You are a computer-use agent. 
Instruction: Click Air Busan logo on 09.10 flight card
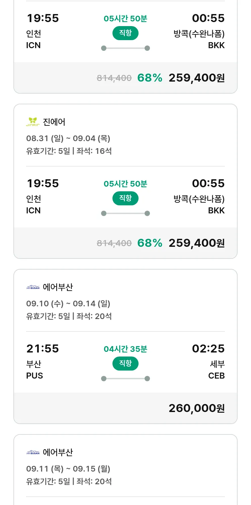pos(33,287)
